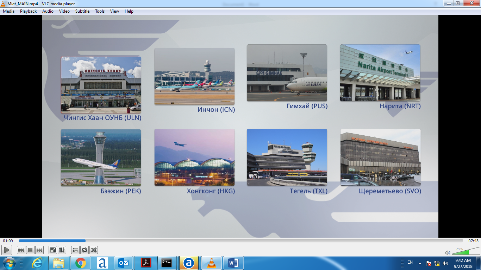
Task: Show the playlist panel icon
Action: pyautogui.click(x=75, y=250)
